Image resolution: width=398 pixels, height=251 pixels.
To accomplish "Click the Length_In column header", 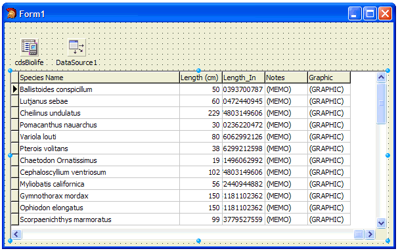I will [244, 78].
